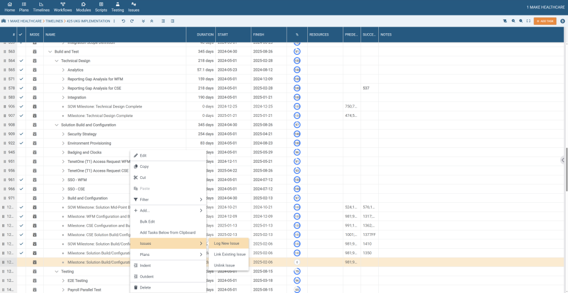Click the select-all checkmark column header
568x293 pixels.
pos(21,34)
